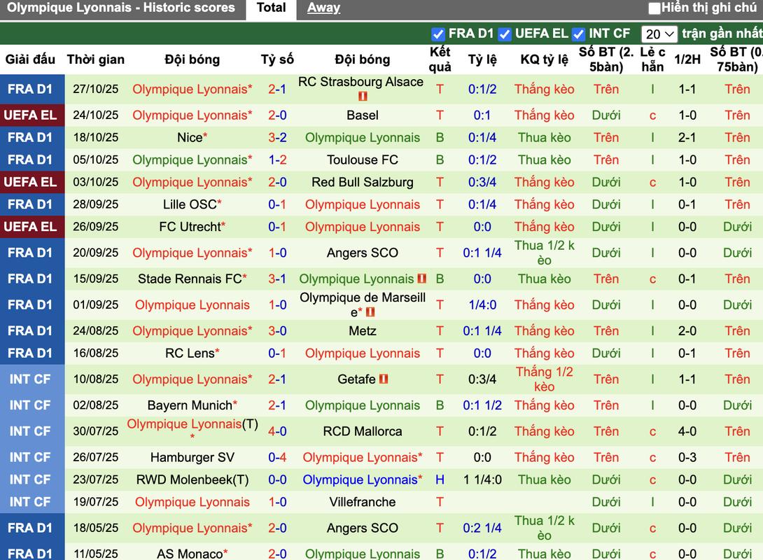Open Lille OSC team link

(190, 205)
